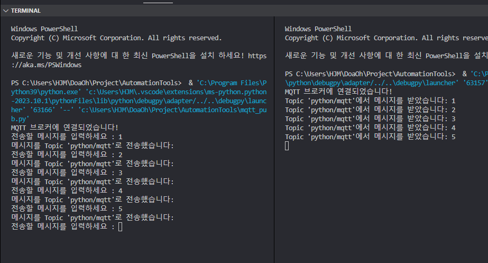Click the Copyright line in right terminal

(x=386, y=38)
